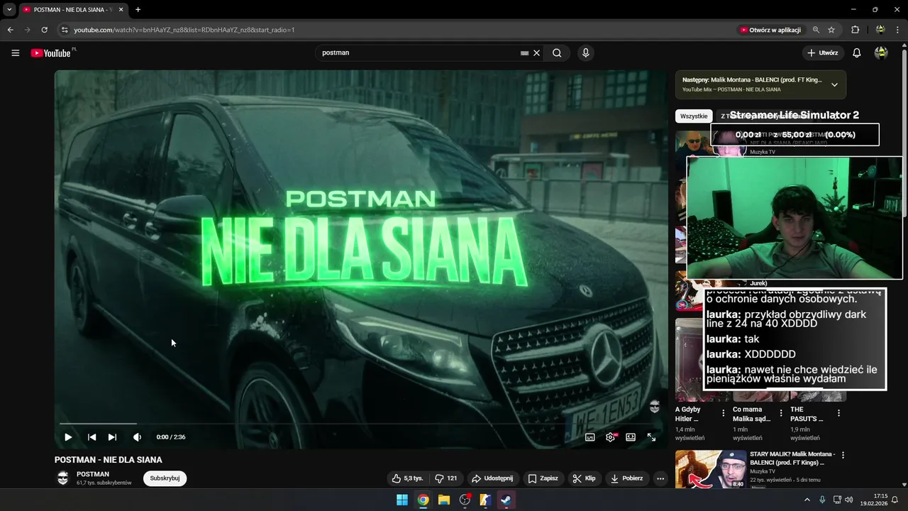Enter fullscreen mode

tap(651, 437)
